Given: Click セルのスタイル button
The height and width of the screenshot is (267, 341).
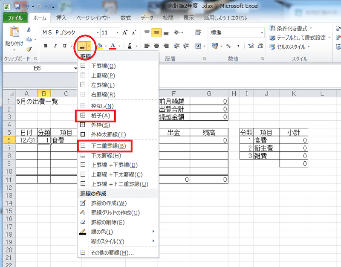Looking at the screenshot, I should (290, 47).
